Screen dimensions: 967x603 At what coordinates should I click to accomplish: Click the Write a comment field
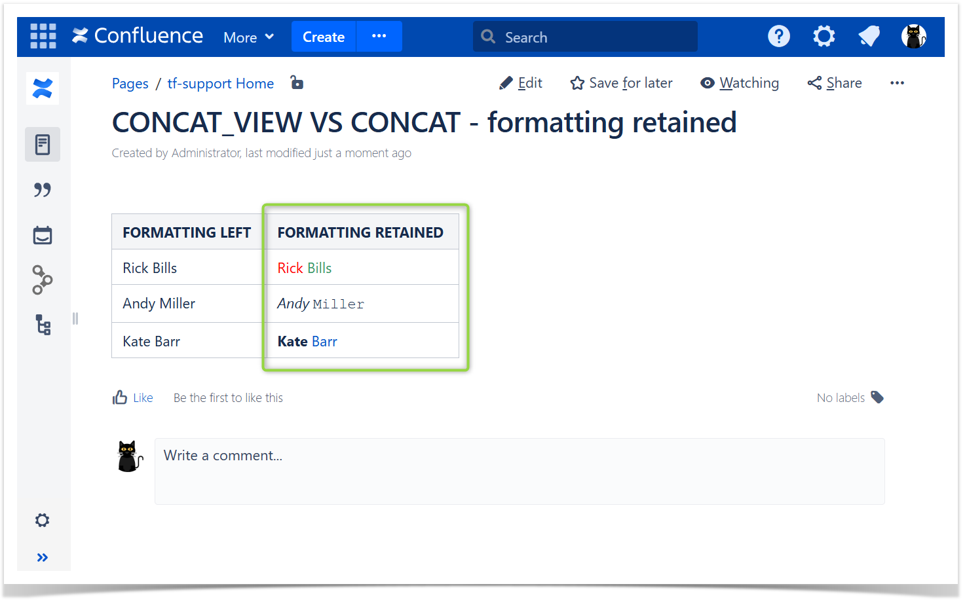(x=519, y=471)
